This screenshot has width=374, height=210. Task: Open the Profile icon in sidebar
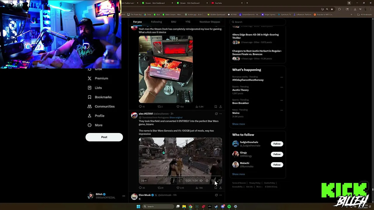click(89, 116)
